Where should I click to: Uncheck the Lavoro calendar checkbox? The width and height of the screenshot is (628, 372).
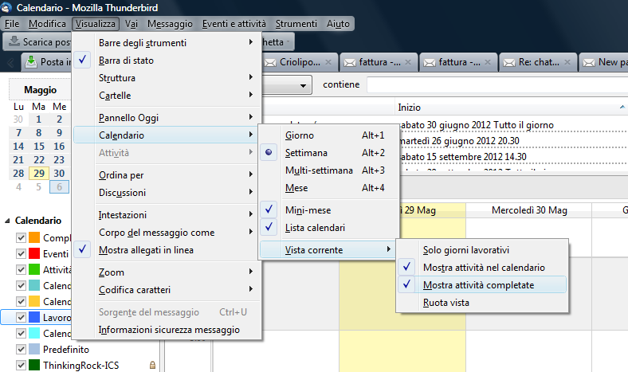21,318
